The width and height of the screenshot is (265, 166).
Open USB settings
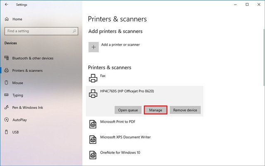point(16,132)
